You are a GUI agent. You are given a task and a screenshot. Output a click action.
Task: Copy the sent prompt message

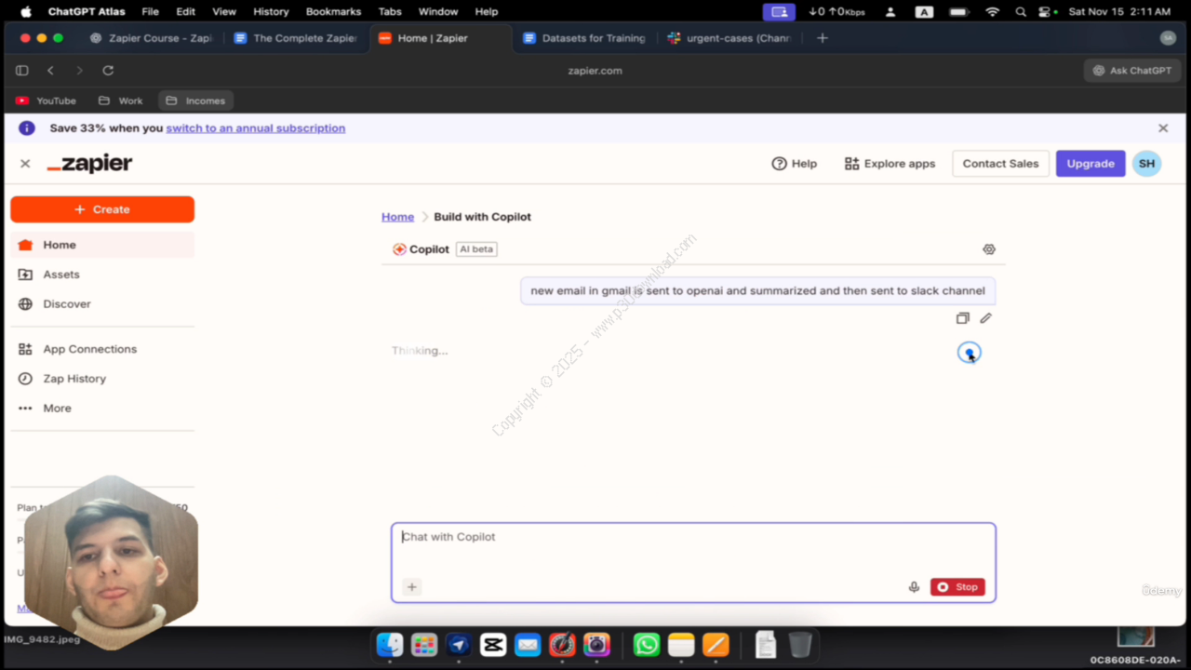[x=962, y=318]
